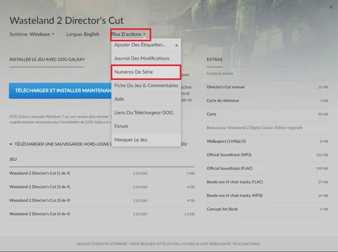Open the Système Windows dropdown
The image size is (338, 252).
[x=42, y=34]
